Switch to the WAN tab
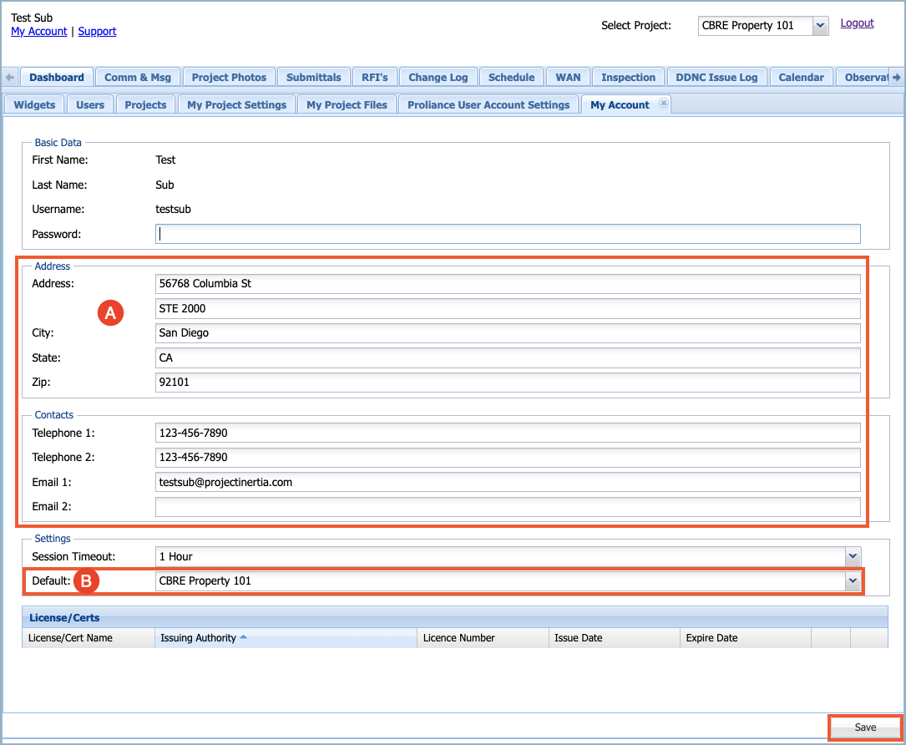Image resolution: width=906 pixels, height=745 pixels. click(568, 78)
